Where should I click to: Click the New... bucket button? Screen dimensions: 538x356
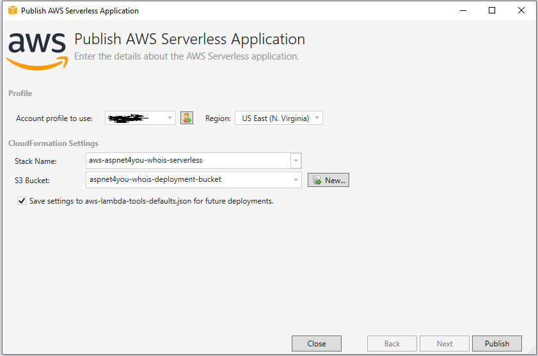[x=328, y=180]
